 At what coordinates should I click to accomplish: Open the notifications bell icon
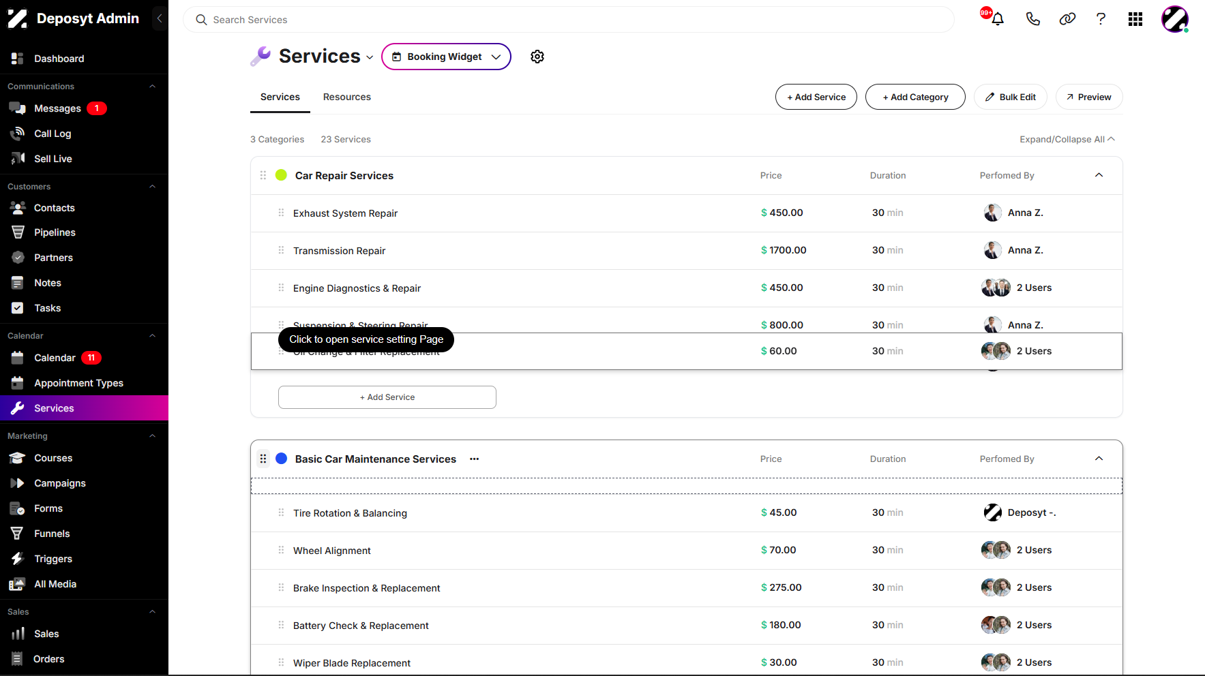pyautogui.click(x=997, y=19)
